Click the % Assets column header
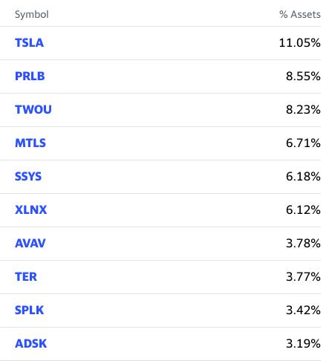The width and height of the screenshot is (332, 361). [x=300, y=14]
